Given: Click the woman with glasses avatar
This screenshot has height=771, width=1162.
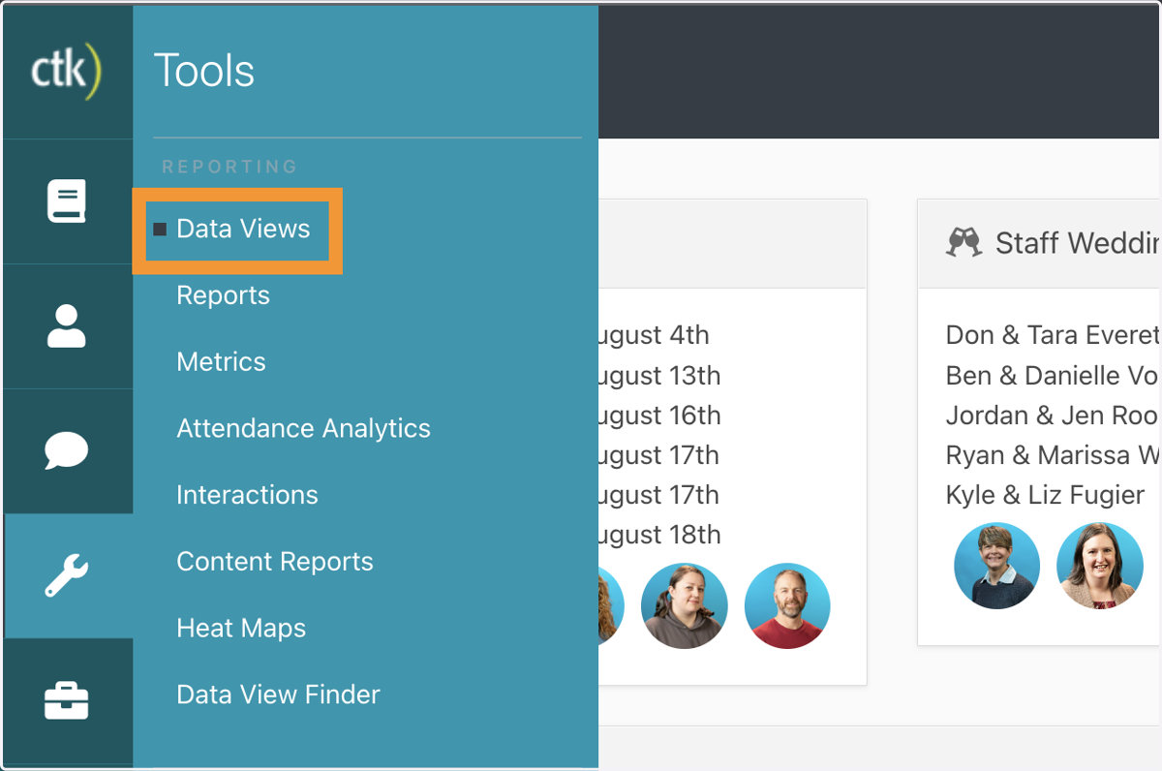Looking at the screenshot, I should click(x=1100, y=566).
